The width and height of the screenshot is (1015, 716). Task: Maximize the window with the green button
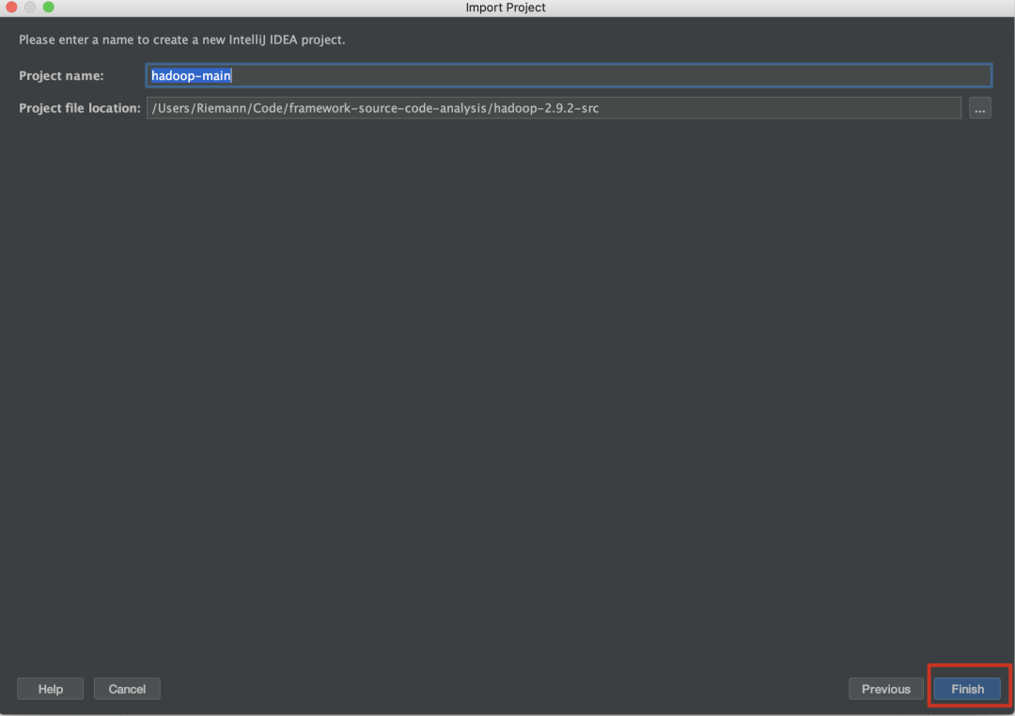pyautogui.click(x=49, y=8)
